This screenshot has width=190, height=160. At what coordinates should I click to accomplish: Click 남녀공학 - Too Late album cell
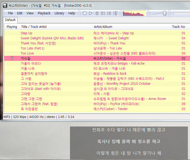[x=108, y=48]
